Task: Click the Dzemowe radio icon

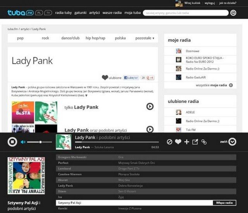Action: click(x=179, y=51)
